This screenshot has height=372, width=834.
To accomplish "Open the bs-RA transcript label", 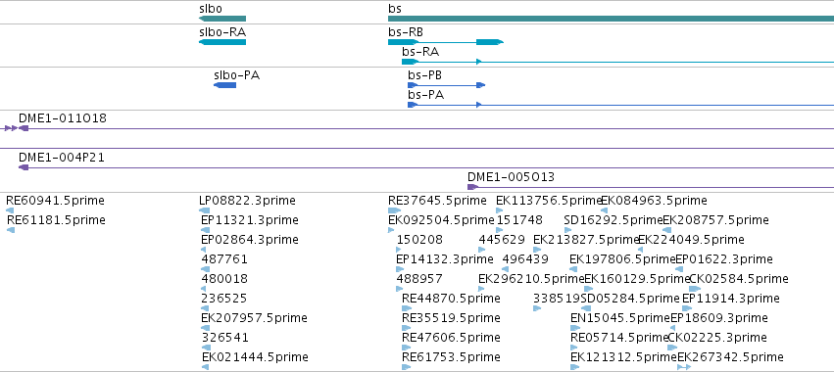I will 420,52.
